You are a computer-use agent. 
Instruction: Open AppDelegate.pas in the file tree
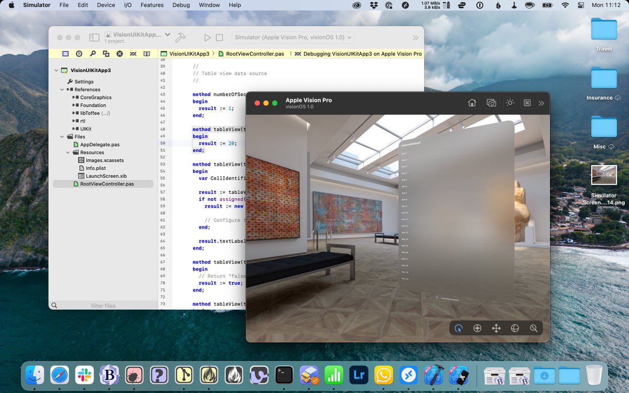(100, 145)
